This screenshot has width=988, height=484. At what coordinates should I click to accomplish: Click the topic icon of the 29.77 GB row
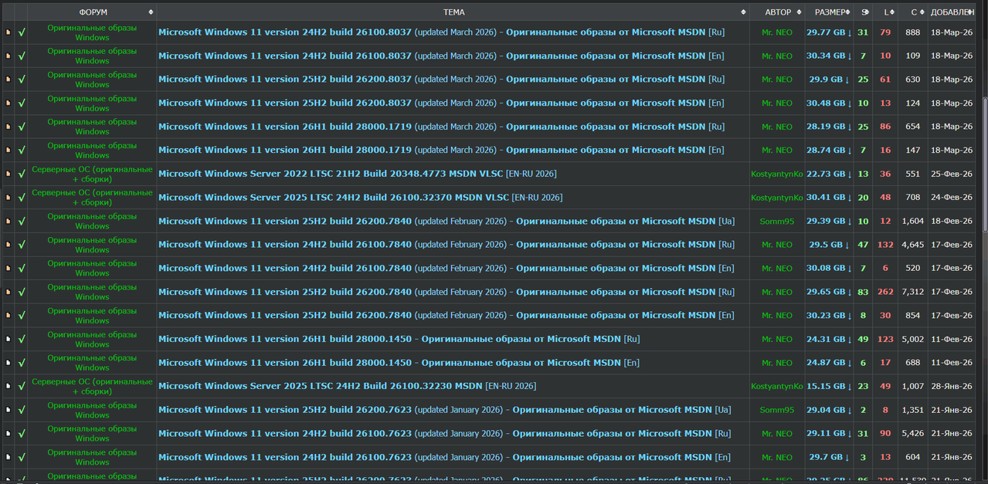click(8, 32)
